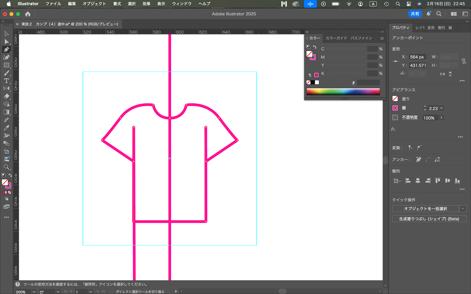Open the オブジェクト menu
Viewport: 471px width, 294px height.
94,4
